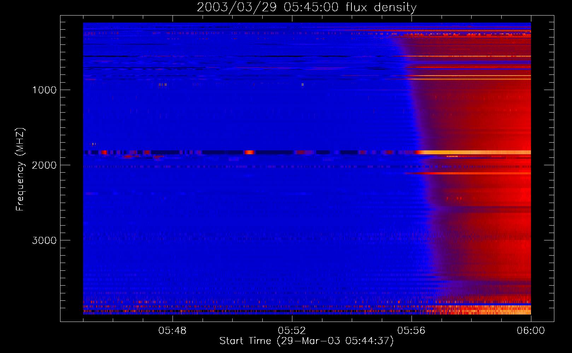This screenshot has height=353, width=572.
Task: Click the 05:48 time axis label
Action: click(x=172, y=331)
